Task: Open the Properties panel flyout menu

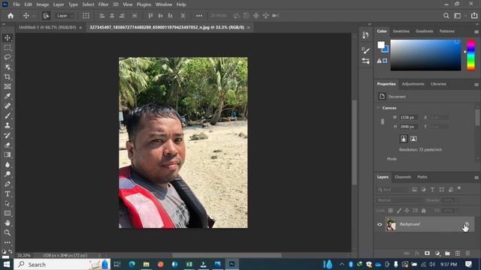Action: coord(476,85)
